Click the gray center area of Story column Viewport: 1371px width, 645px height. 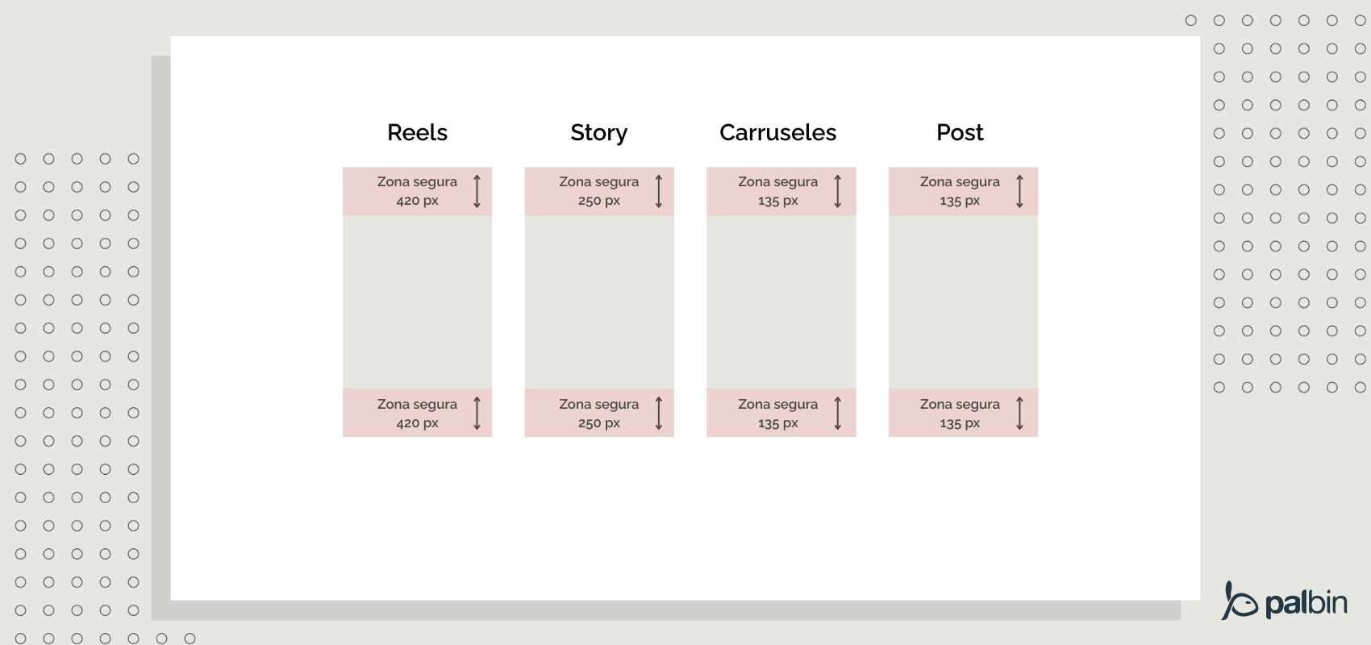coord(599,302)
